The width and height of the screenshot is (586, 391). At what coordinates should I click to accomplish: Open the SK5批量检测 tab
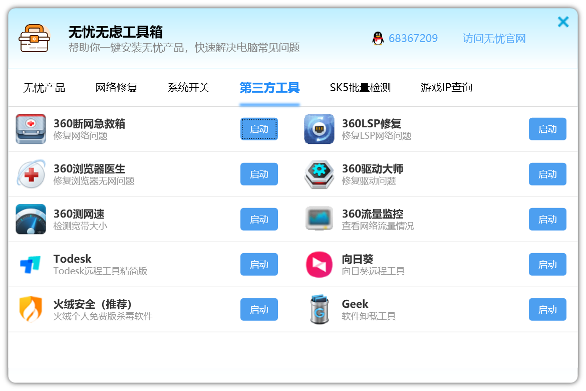pyautogui.click(x=360, y=88)
